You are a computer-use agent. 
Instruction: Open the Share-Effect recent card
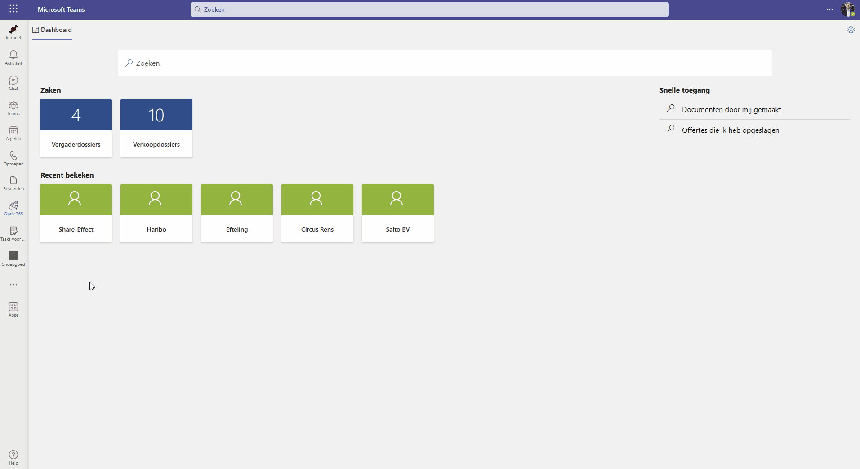[76, 213]
